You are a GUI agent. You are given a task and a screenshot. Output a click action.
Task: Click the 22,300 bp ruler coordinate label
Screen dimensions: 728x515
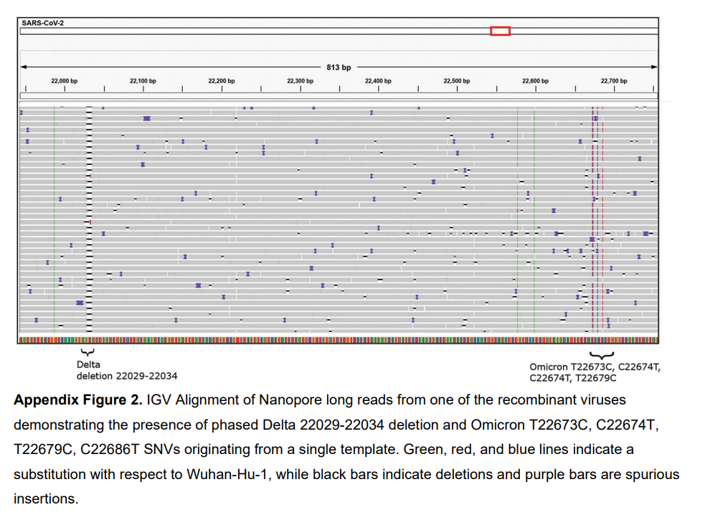pyautogui.click(x=301, y=80)
